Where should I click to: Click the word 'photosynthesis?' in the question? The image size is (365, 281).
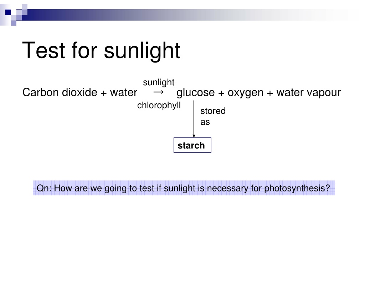tap(297, 188)
